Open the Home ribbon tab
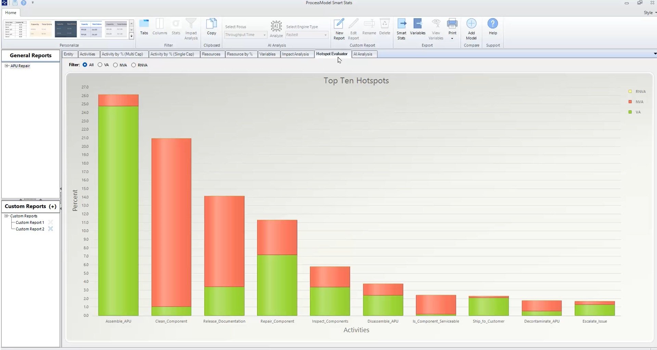This screenshot has width=657, height=350. 11,13
